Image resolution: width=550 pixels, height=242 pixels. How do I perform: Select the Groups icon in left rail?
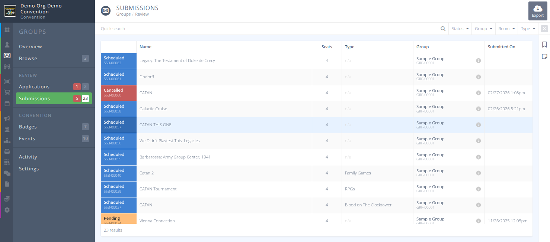tap(7, 56)
